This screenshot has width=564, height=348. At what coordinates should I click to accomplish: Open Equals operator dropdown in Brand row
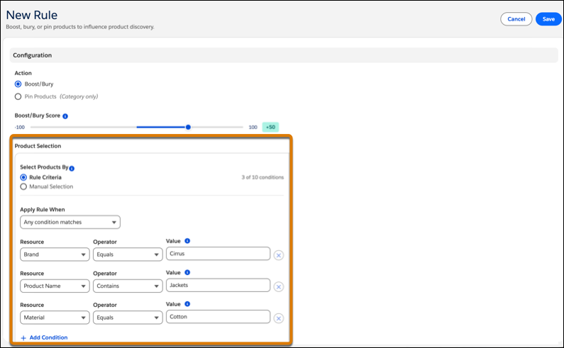pos(128,254)
